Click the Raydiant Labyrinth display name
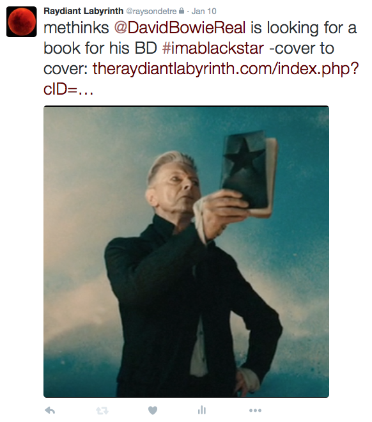Viewport: 372px width, 422px height. click(83, 11)
